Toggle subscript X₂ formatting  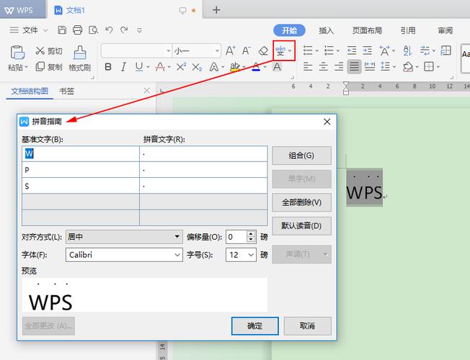197,67
